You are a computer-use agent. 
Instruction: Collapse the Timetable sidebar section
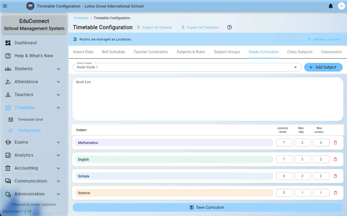pyautogui.click(x=34, y=107)
